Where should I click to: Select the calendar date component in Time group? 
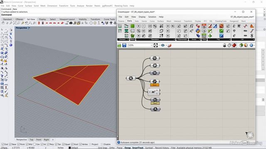coord(204,26)
